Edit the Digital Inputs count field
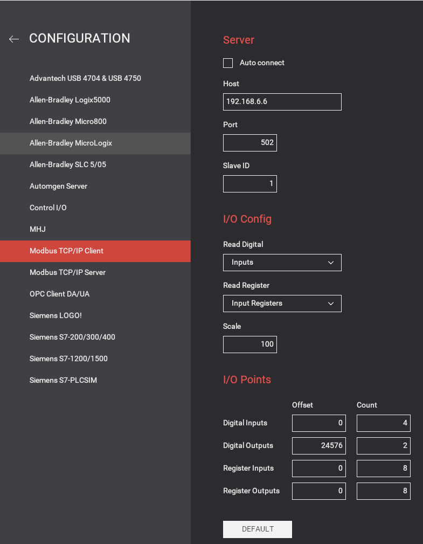 [383, 423]
